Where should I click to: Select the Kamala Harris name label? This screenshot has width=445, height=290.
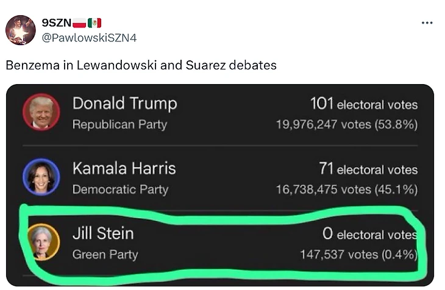(124, 168)
